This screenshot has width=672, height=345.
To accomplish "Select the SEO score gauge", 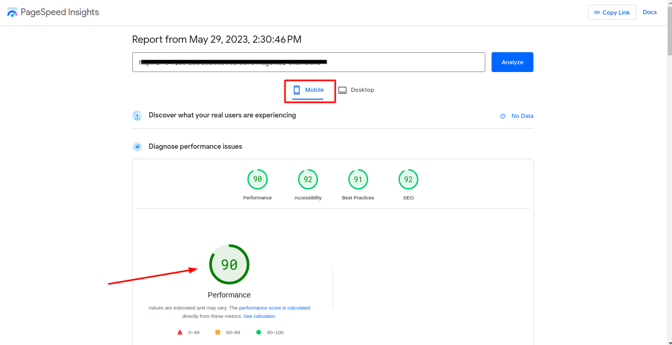I will pyautogui.click(x=408, y=180).
